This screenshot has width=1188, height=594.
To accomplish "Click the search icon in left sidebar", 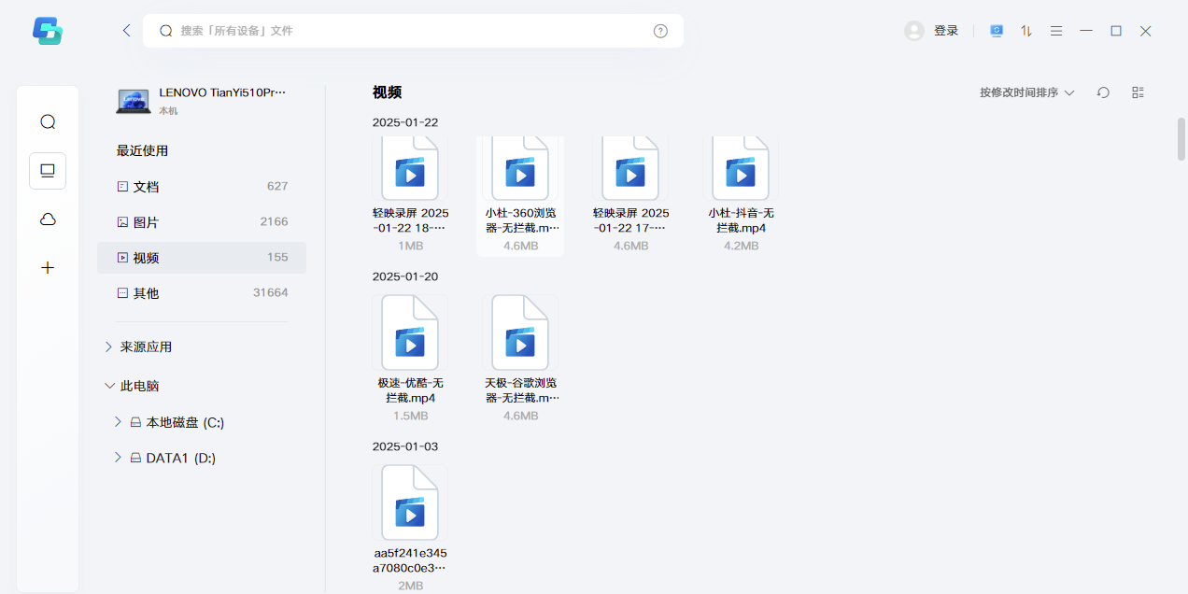I will [48, 122].
